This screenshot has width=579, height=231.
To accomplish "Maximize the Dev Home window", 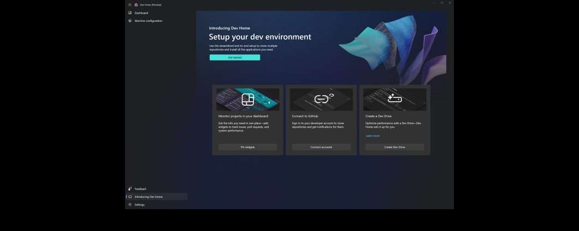I will tap(442, 3).
